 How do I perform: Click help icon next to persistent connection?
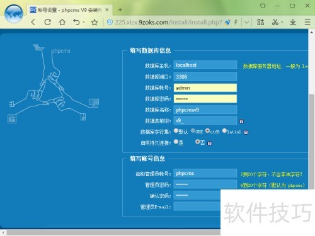click(x=210, y=143)
